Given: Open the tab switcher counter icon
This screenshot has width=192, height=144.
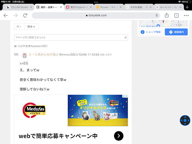Looking at the screenshot, I should [x=176, y=15].
